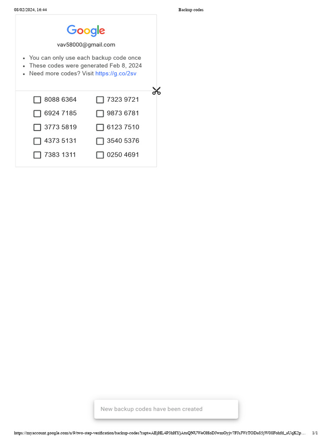The width and height of the screenshot is (332, 443).
Task: Click the vav58000@gmail.com email address
Action: tap(86, 45)
